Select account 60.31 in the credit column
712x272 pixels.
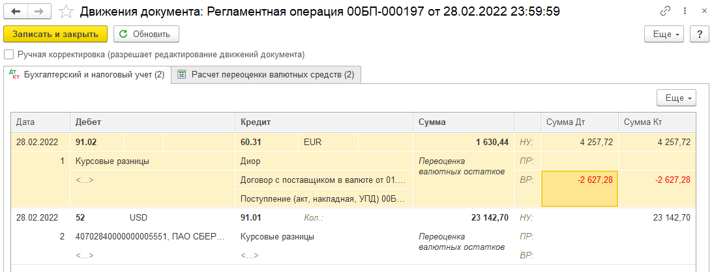[x=250, y=141]
